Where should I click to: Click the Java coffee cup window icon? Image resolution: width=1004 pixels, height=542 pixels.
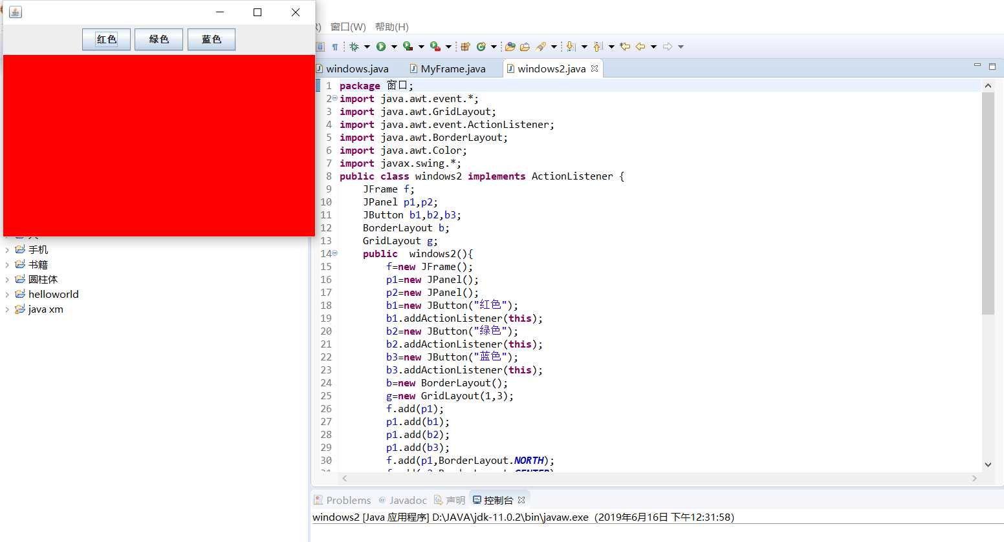[x=16, y=12]
